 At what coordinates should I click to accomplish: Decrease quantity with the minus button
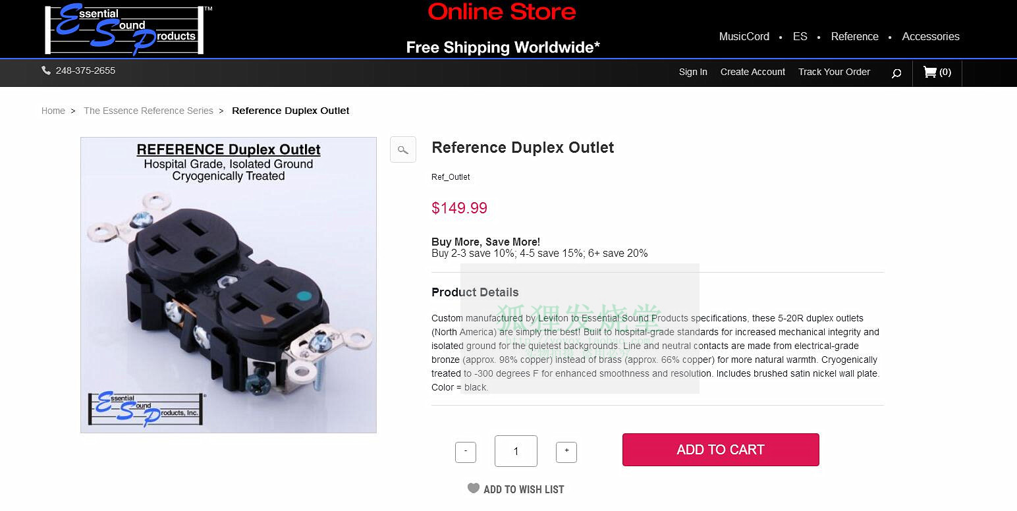pyautogui.click(x=466, y=452)
